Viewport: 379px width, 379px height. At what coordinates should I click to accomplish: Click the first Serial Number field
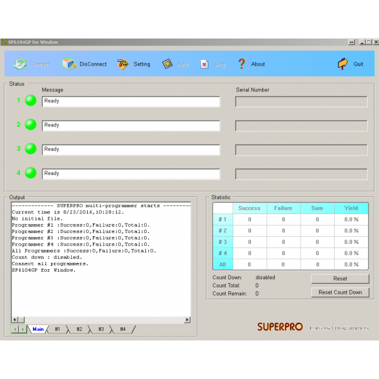tap(301, 102)
